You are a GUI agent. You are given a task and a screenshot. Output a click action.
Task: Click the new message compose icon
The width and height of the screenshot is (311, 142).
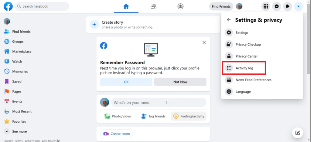click(x=298, y=133)
